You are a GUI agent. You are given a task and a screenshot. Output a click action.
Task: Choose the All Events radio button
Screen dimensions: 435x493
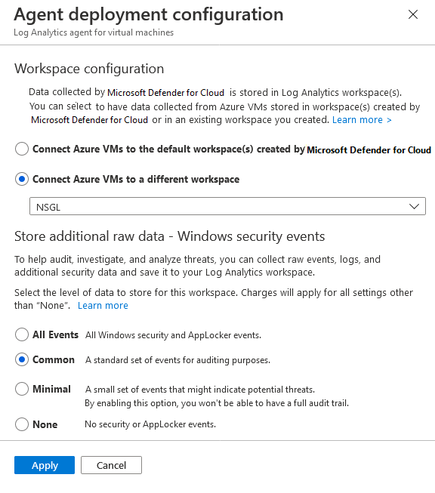click(22, 334)
